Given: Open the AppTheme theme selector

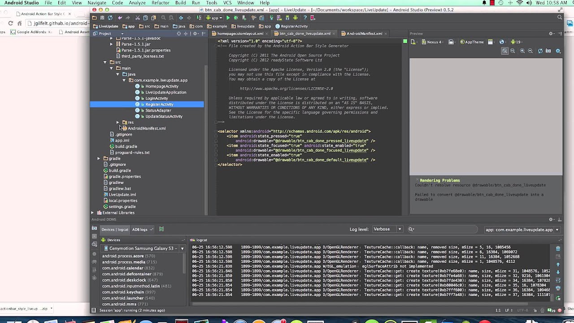Looking at the screenshot, I should [472, 42].
